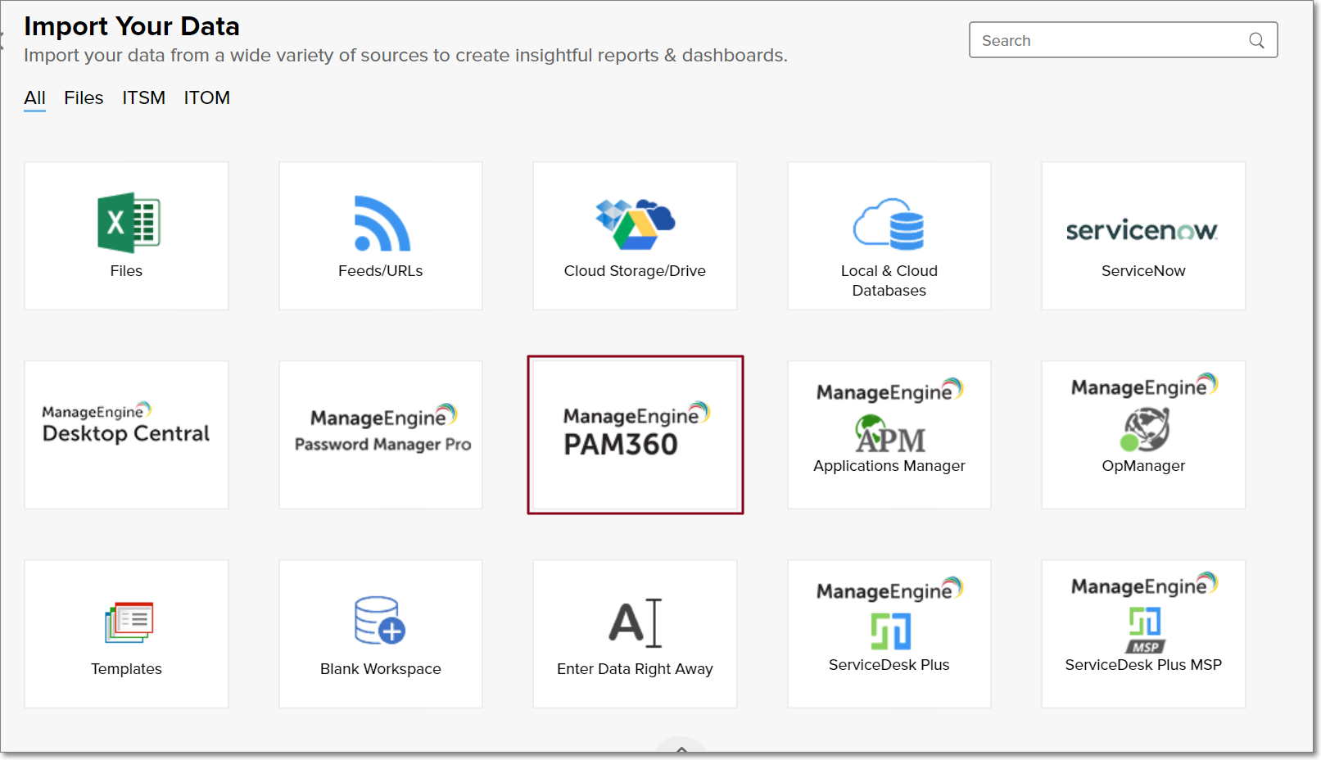Image resolution: width=1321 pixels, height=760 pixels.
Task: Click the 'Applications Manager' label
Action: [x=889, y=466]
